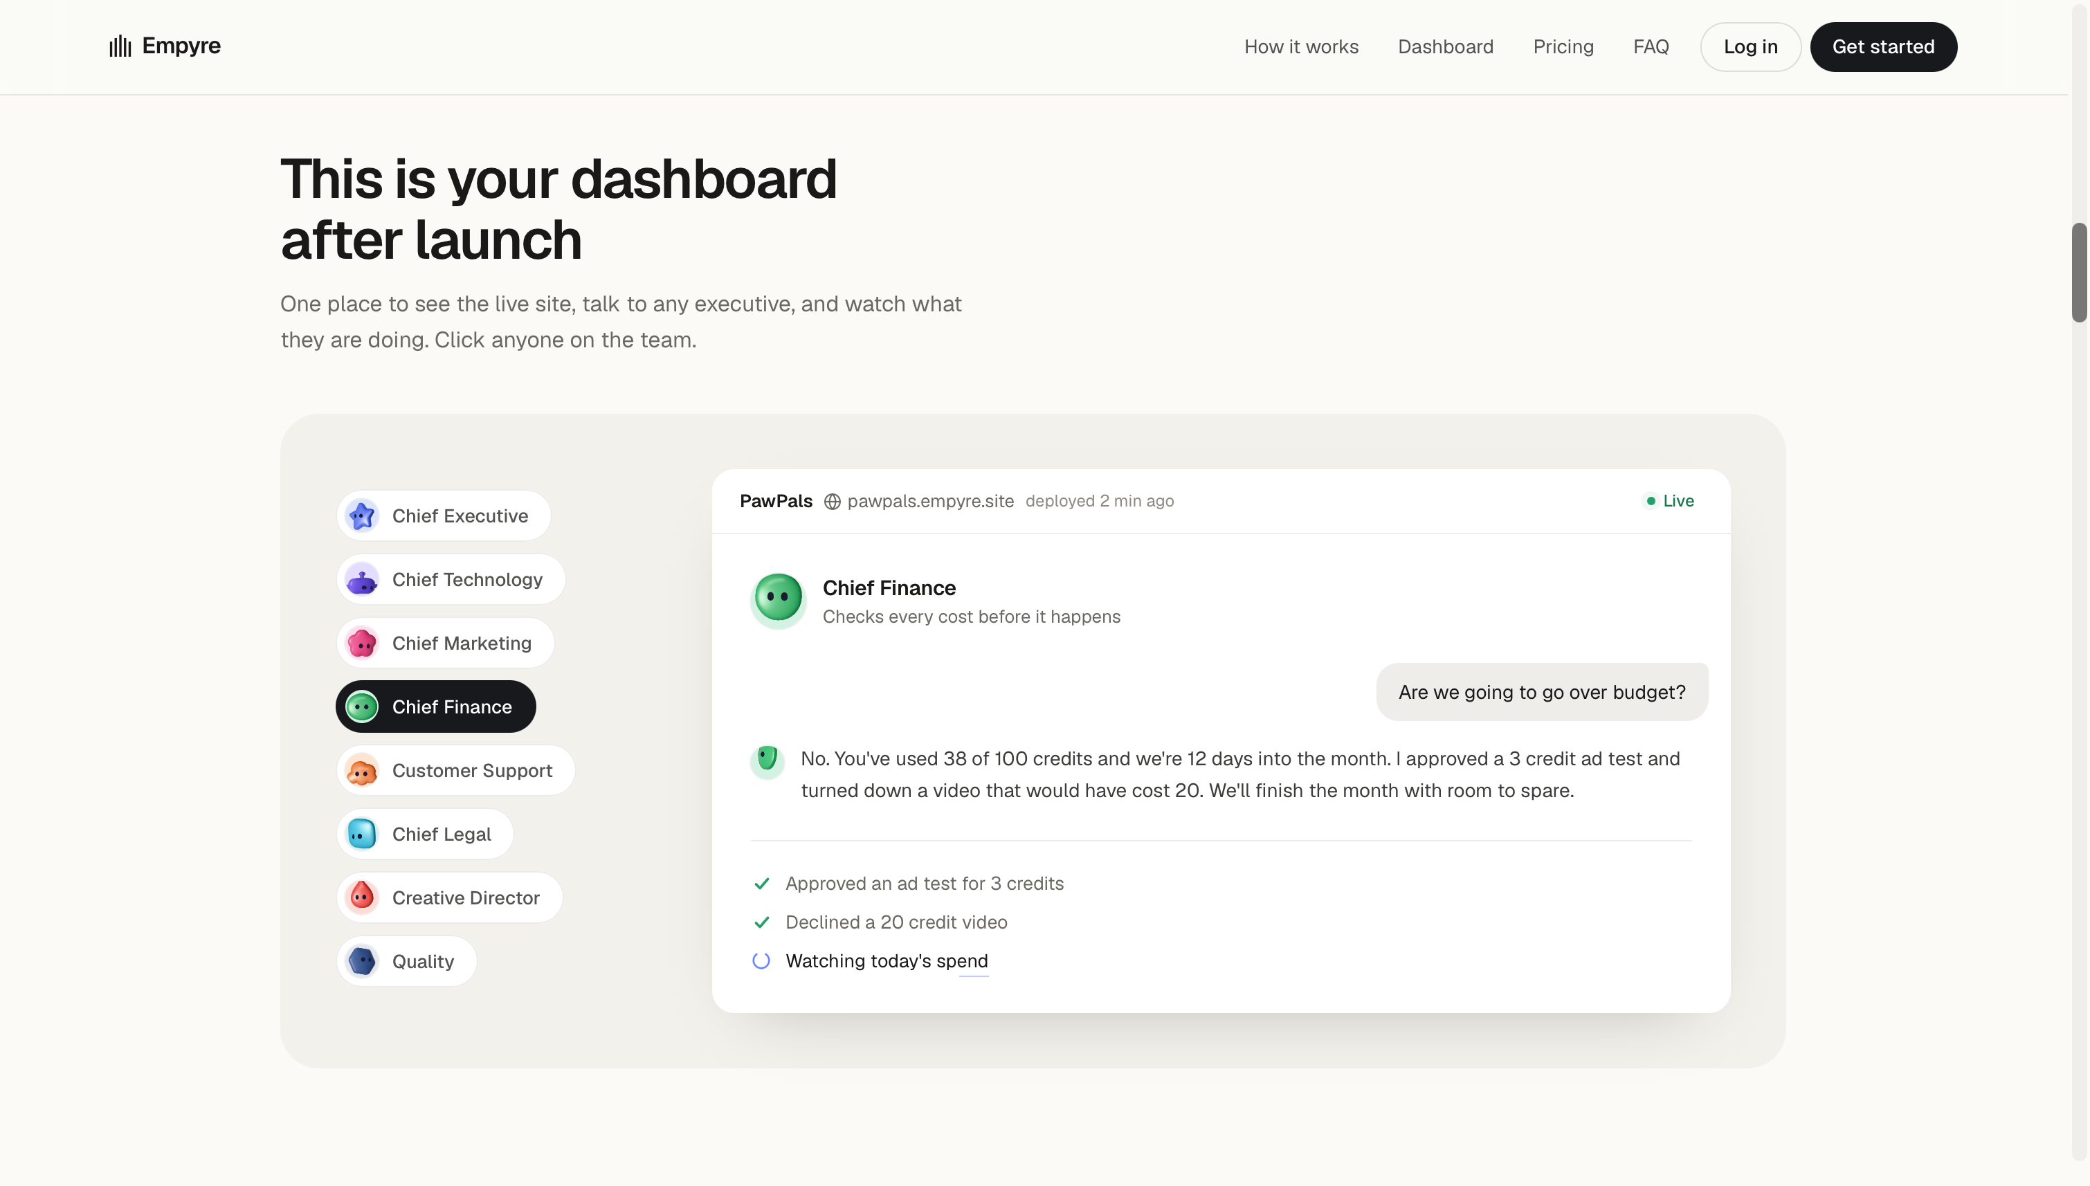Viewport: 2090px width, 1186px height.
Task: Click the Customer Support orange avatar icon
Action: pyautogui.click(x=362, y=771)
